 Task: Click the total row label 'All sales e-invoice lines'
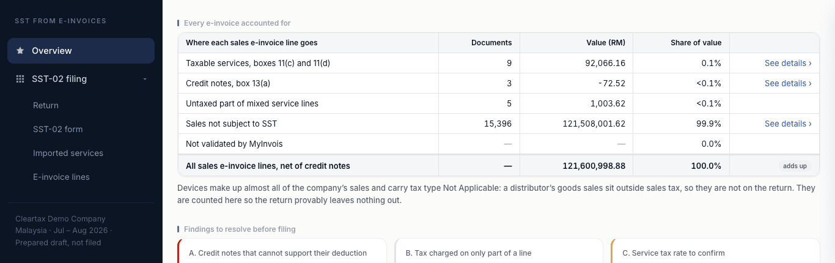pyautogui.click(x=268, y=166)
